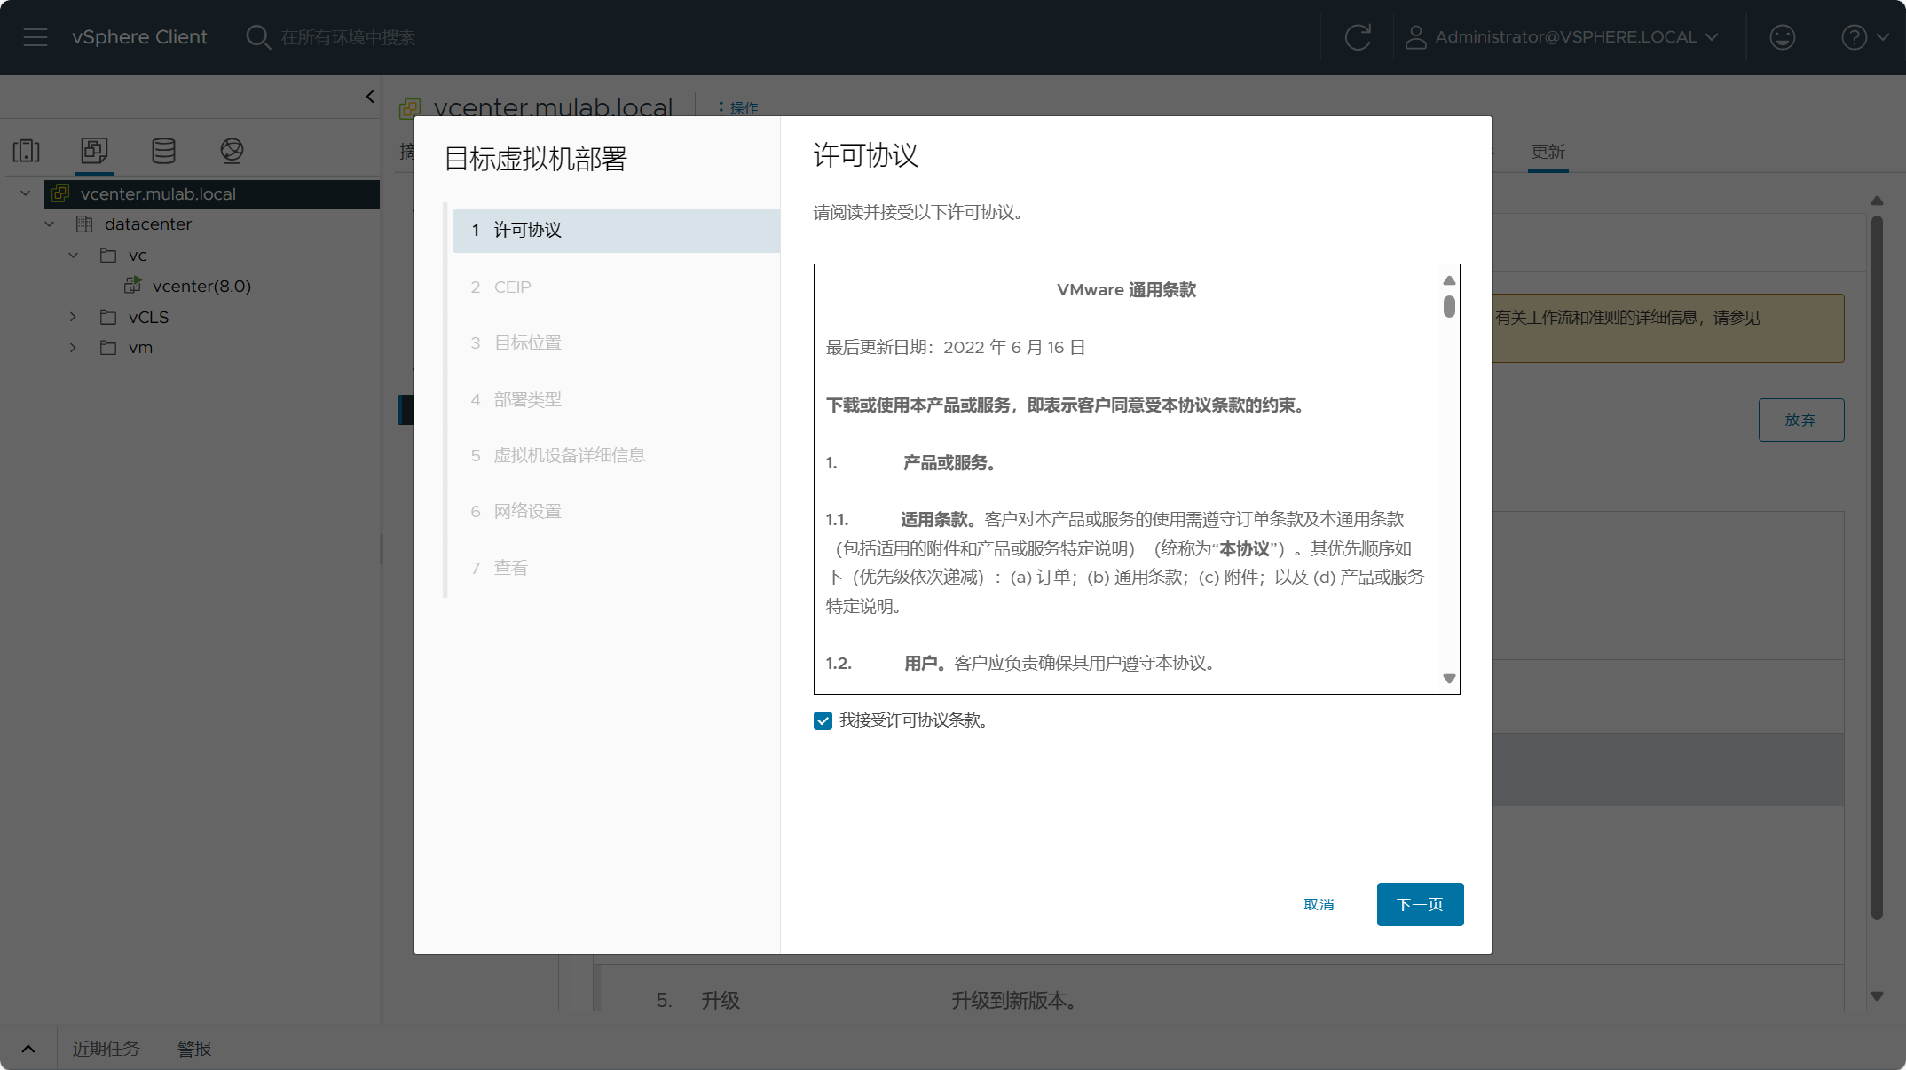This screenshot has width=1906, height=1070.
Task: Click the vSphere Client title
Action: pyautogui.click(x=139, y=37)
